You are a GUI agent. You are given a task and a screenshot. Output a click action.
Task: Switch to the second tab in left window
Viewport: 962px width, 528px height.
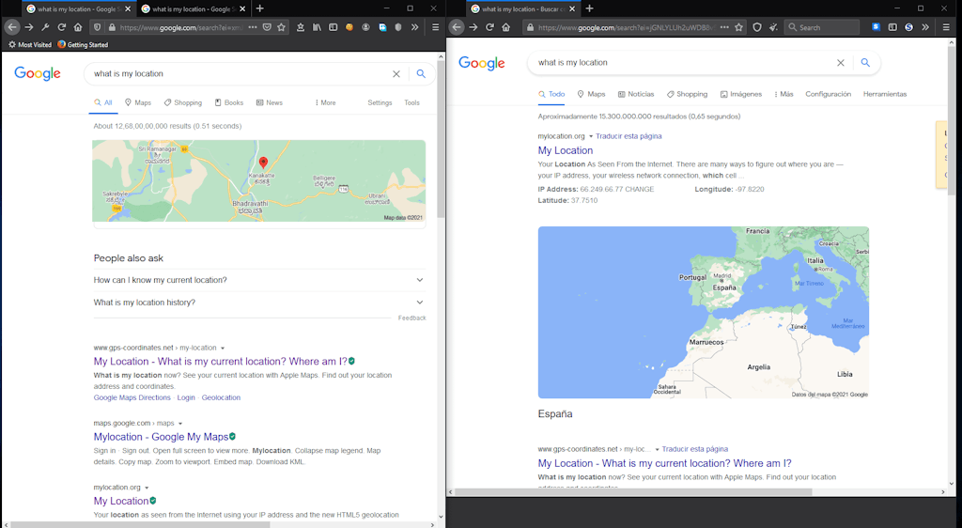pyautogui.click(x=193, y=8)
